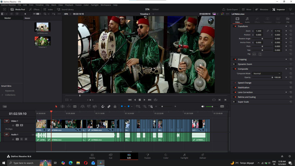Mute the Audio 1 track

[x=26, y=139]
